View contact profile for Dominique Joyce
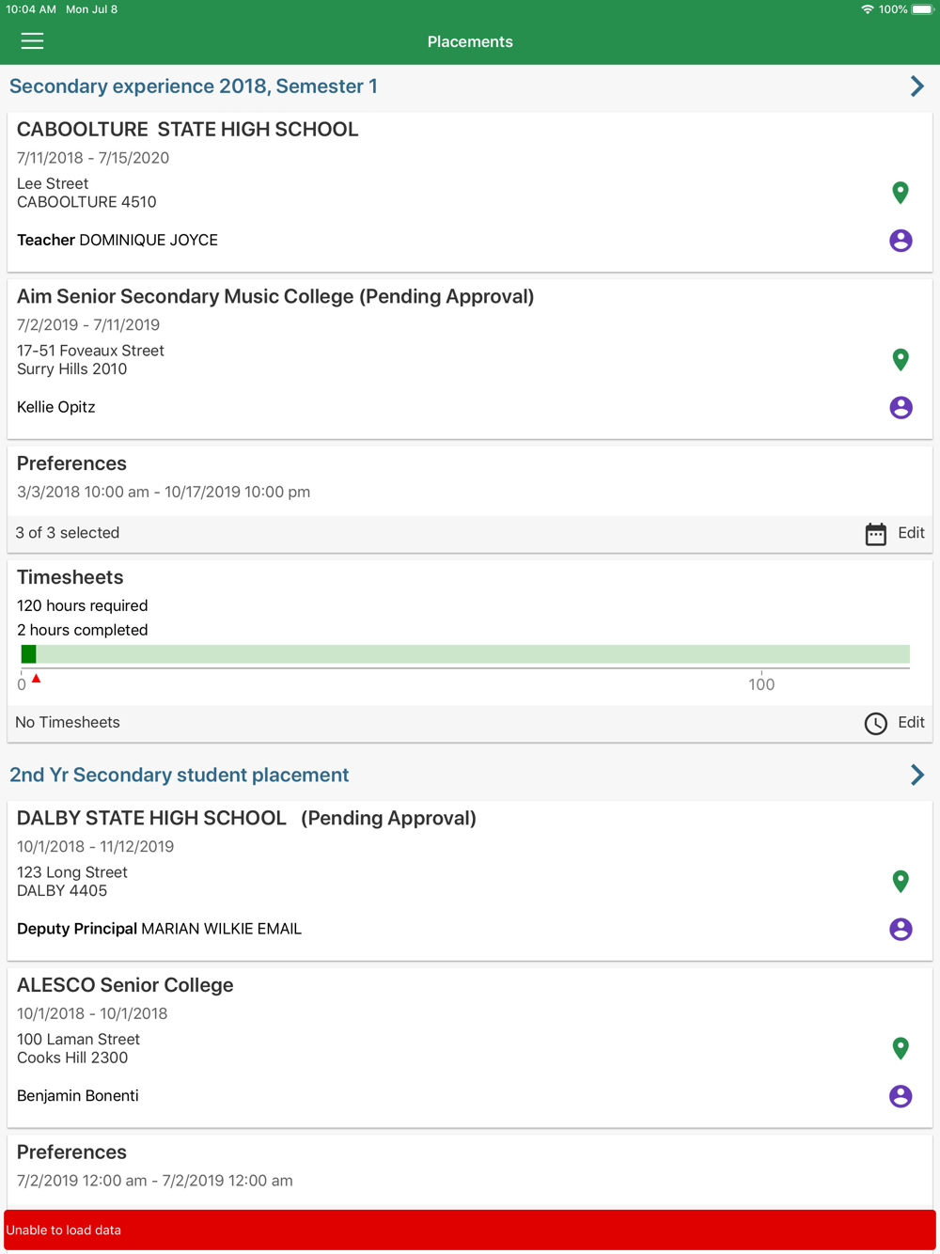The image size is (940, 1254). point(901,241)
